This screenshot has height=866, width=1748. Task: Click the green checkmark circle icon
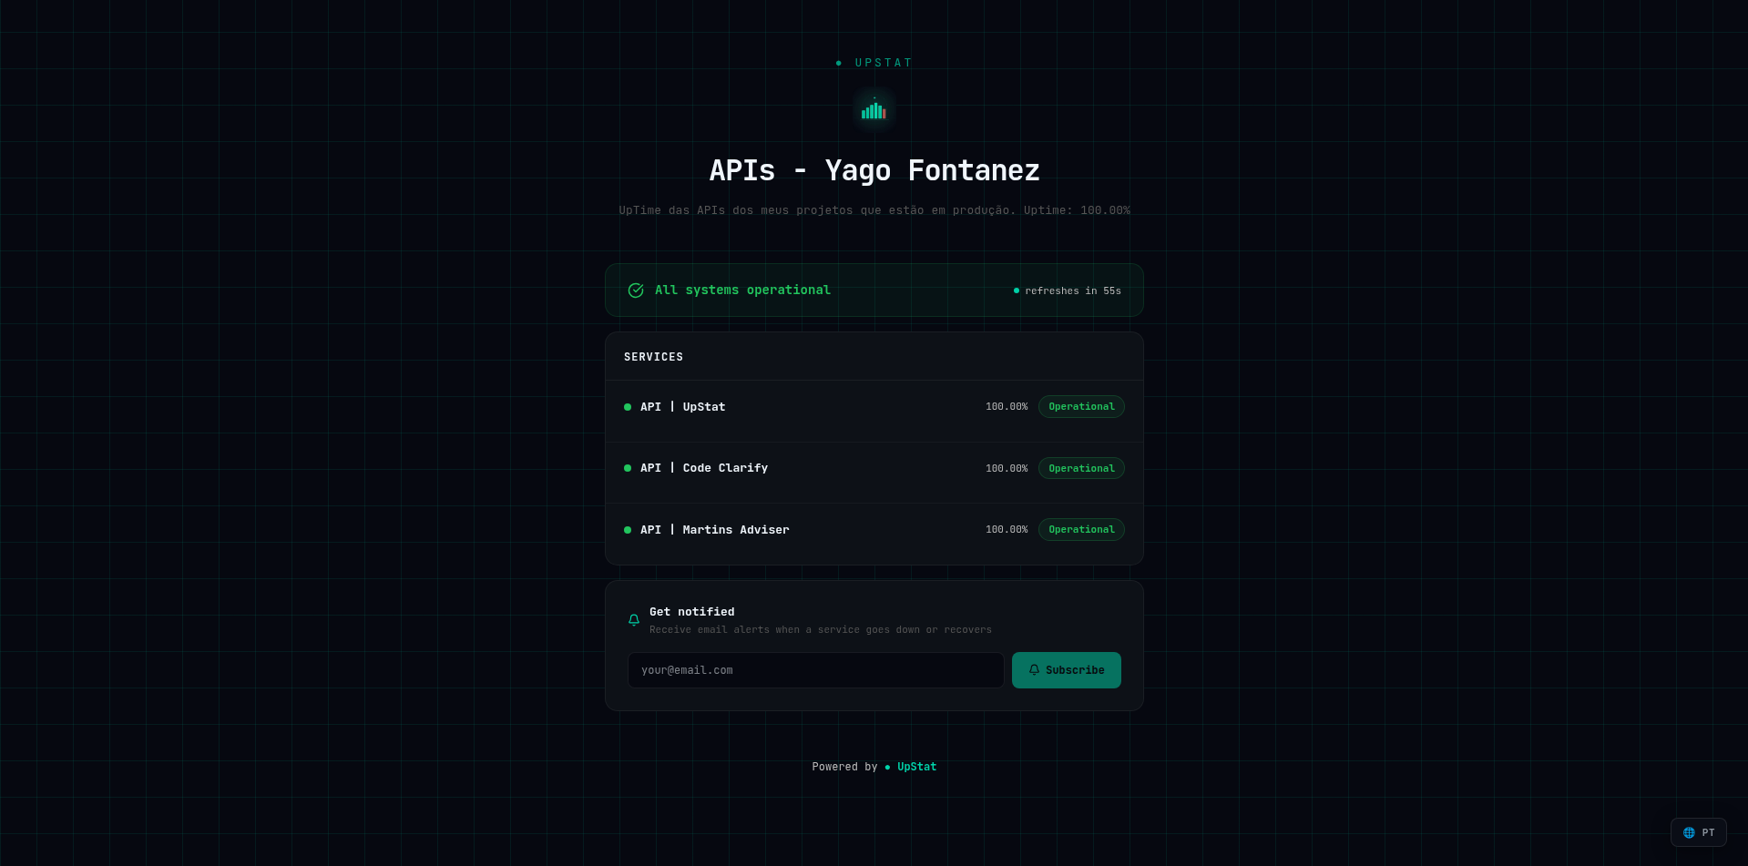[x=636, y=290]
